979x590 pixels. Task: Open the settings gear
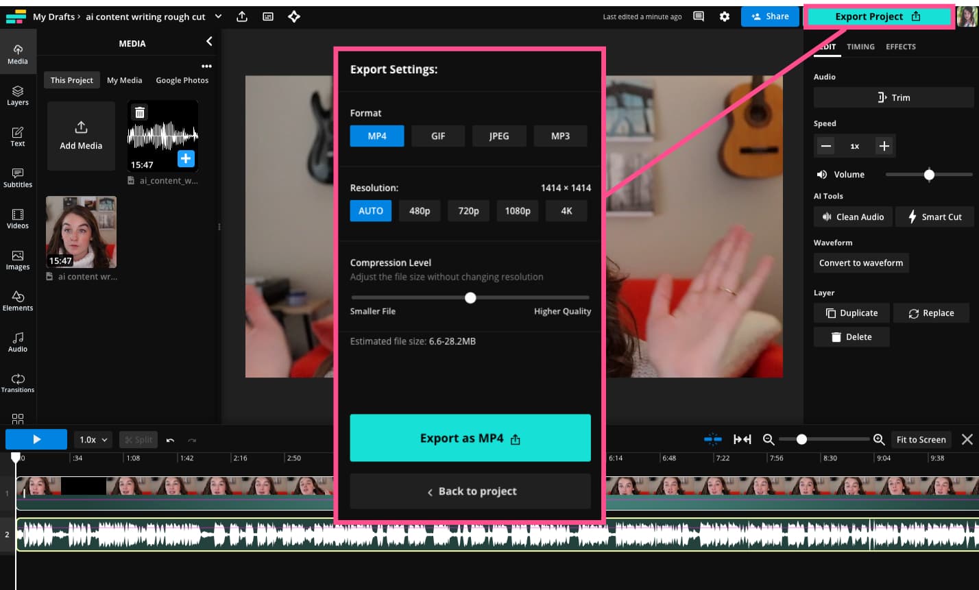[725, 16]
